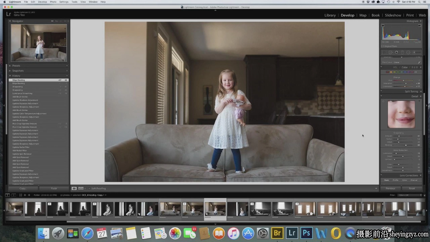This screenshot has height=242, width=430.
Task: Enable Soft Proofing checkbox
Action: [x=89, y=189]
